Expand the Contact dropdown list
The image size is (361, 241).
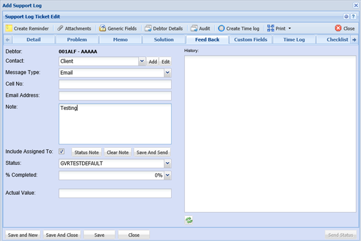142,62
